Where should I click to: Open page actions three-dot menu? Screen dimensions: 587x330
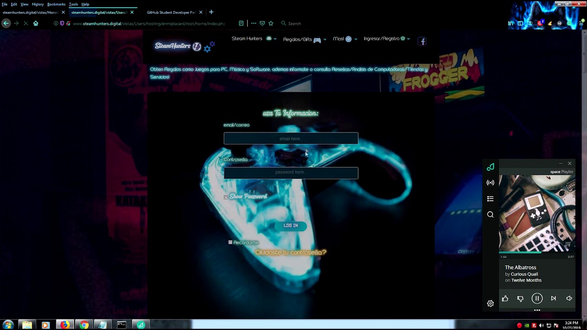coord(254,23)
